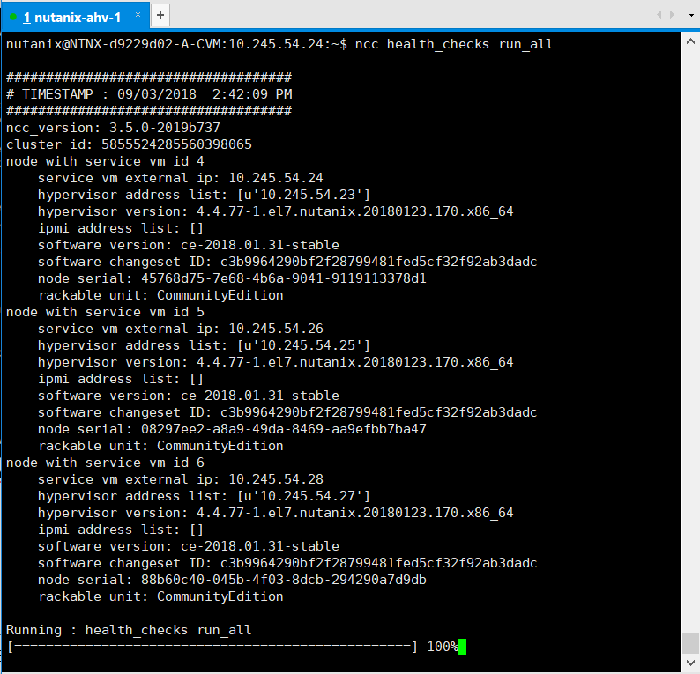Close the nutanix-ahv-1 tab

click(138, 15)
